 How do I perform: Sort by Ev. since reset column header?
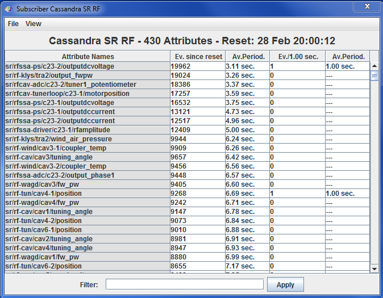[x=198, y=57]
